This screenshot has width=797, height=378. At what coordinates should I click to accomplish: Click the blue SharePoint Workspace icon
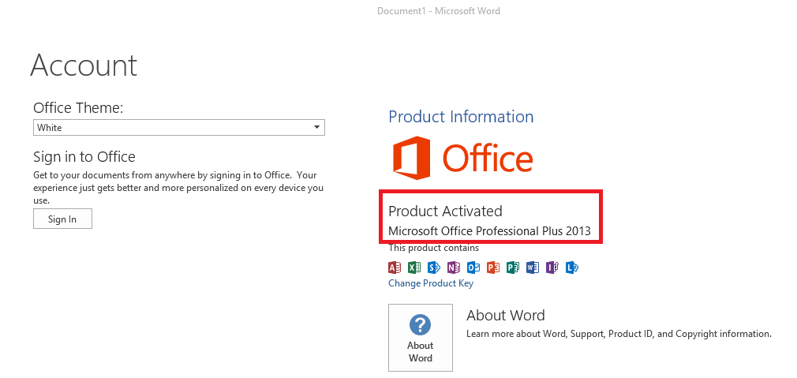(433, 268)
